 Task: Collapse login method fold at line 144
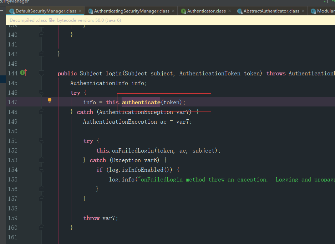pyautogui.click(x=42, y=73)
